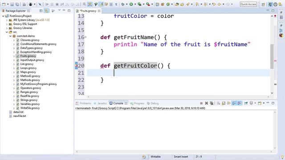Open MyFirstGroovyProgram.groovy file
Viewport: 285px width, 160px height.
39,84
